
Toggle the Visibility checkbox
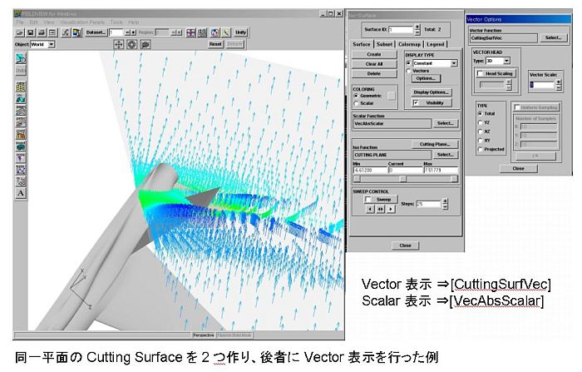point(417,103)
